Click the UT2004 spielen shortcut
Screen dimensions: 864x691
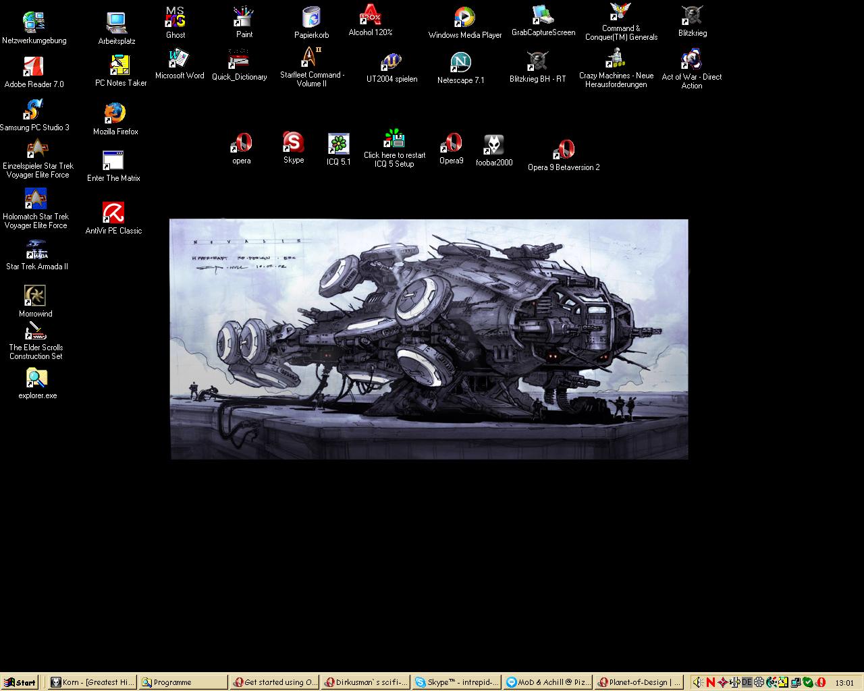(391, 63)
